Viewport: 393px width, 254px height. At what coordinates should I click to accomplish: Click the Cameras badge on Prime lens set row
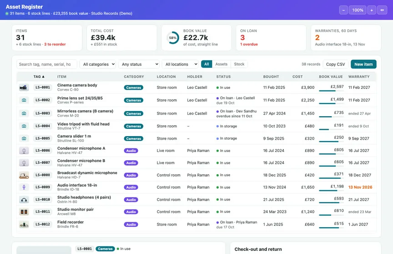coord(133,100)
